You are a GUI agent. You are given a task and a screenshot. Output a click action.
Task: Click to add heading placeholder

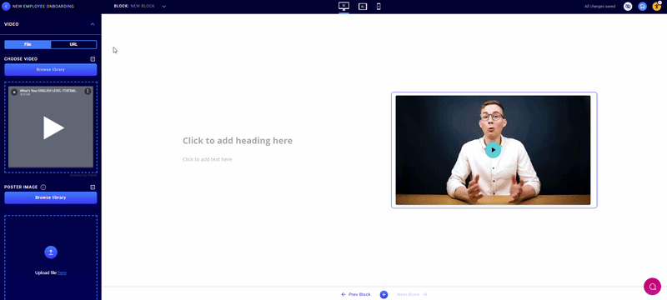(x=238, y=141)
